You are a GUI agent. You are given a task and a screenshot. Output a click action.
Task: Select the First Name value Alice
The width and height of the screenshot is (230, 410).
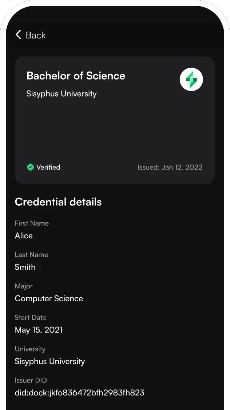[24, 236]
